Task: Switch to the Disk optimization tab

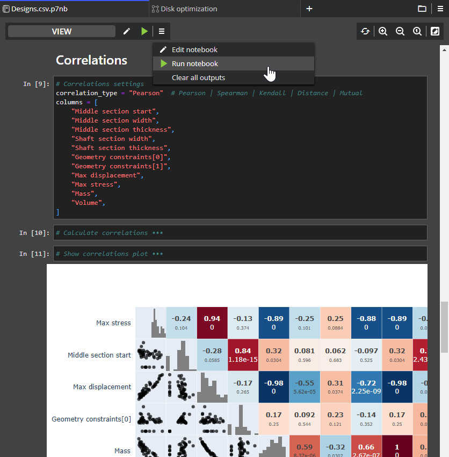Action: [192, 9]
